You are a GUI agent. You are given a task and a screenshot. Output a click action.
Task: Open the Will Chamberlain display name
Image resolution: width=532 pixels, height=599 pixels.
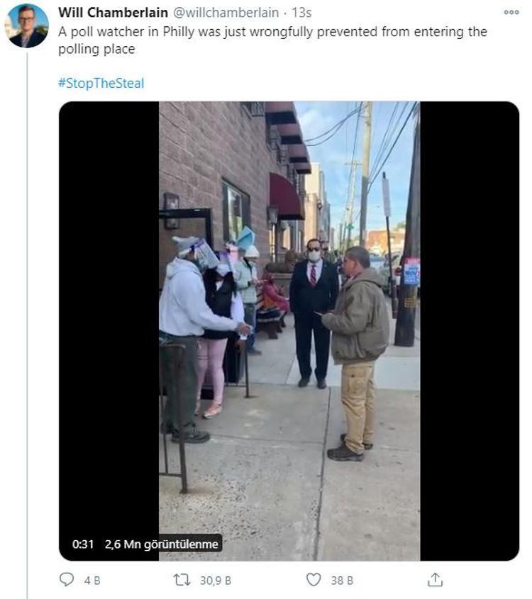(x=113, y=13)
